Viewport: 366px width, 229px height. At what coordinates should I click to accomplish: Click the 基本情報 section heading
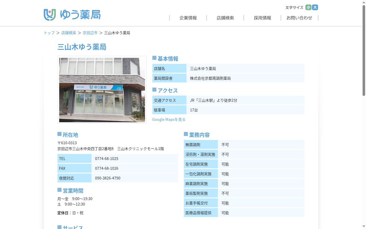(x=168, y=59)
